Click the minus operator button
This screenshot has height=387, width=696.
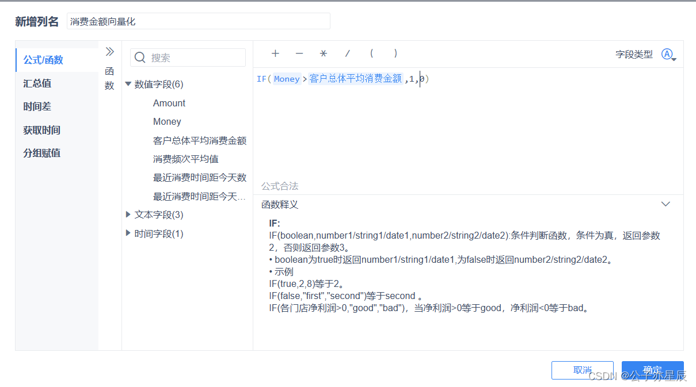299,53
